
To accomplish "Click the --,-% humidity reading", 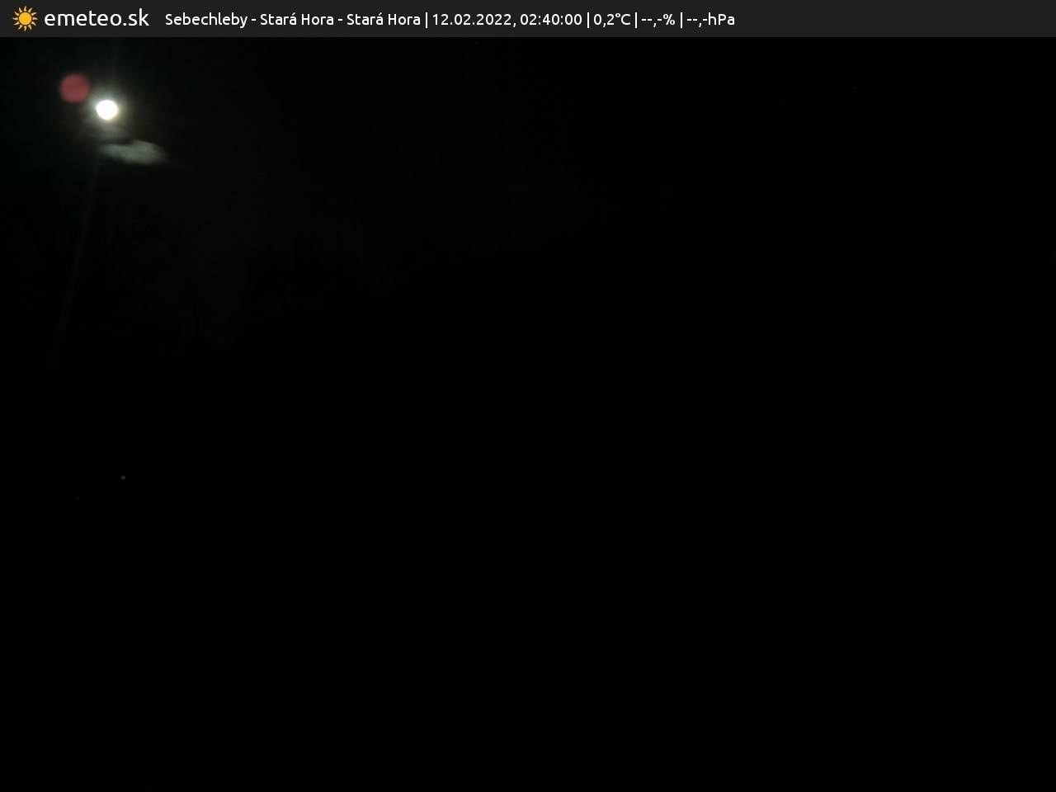I will 658,19.
